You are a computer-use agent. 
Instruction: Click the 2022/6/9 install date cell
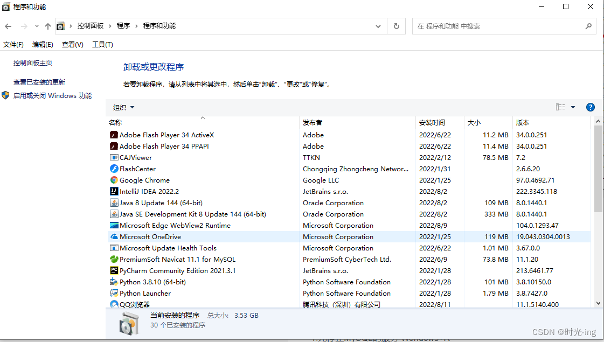pyautogui.click(x=433, y=259)
